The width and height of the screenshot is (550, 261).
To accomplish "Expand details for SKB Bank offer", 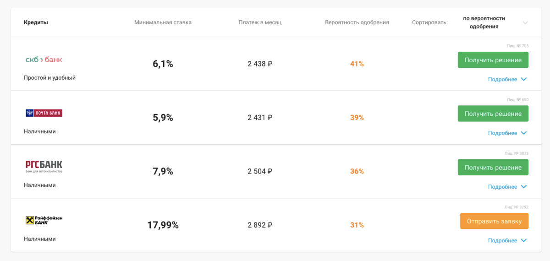I will point(507,79).
